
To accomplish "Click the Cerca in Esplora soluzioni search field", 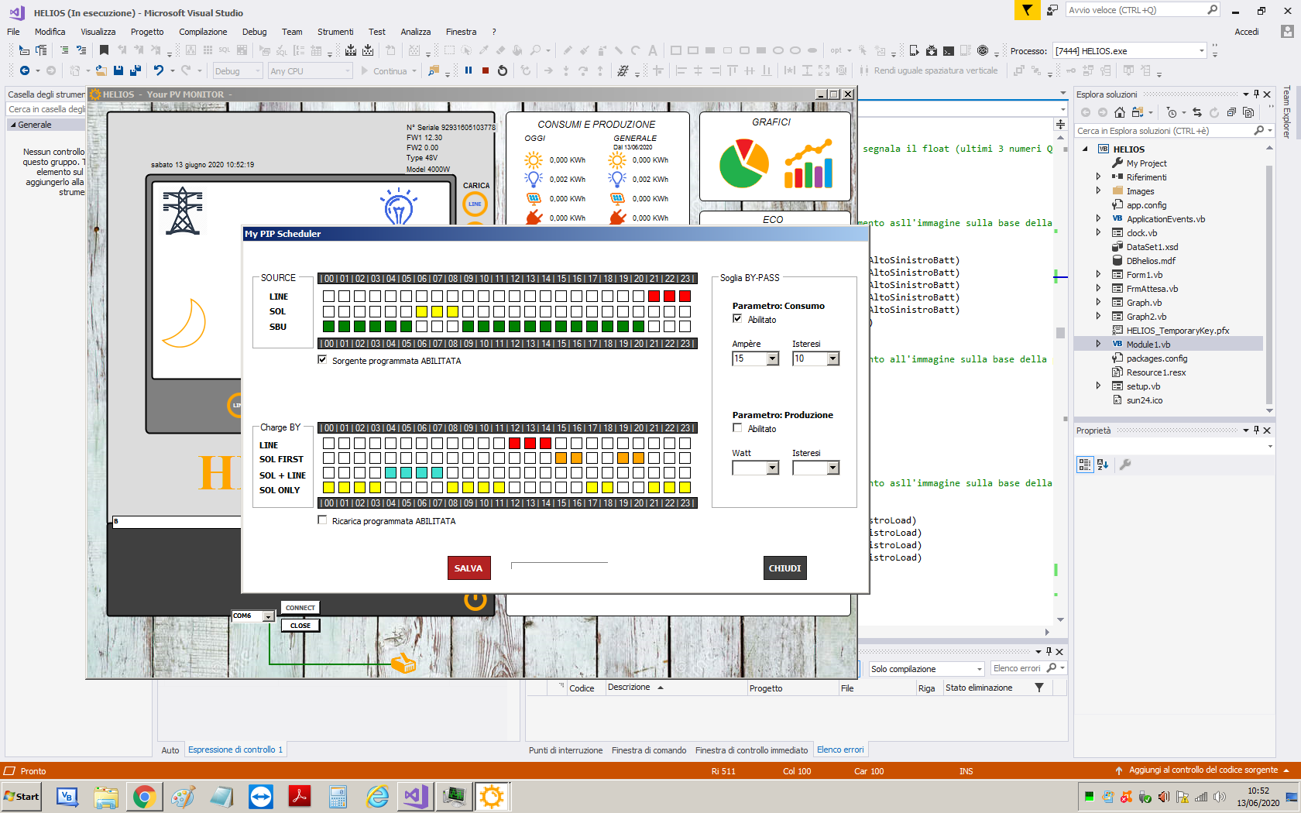I will [x=1163, y=131].
